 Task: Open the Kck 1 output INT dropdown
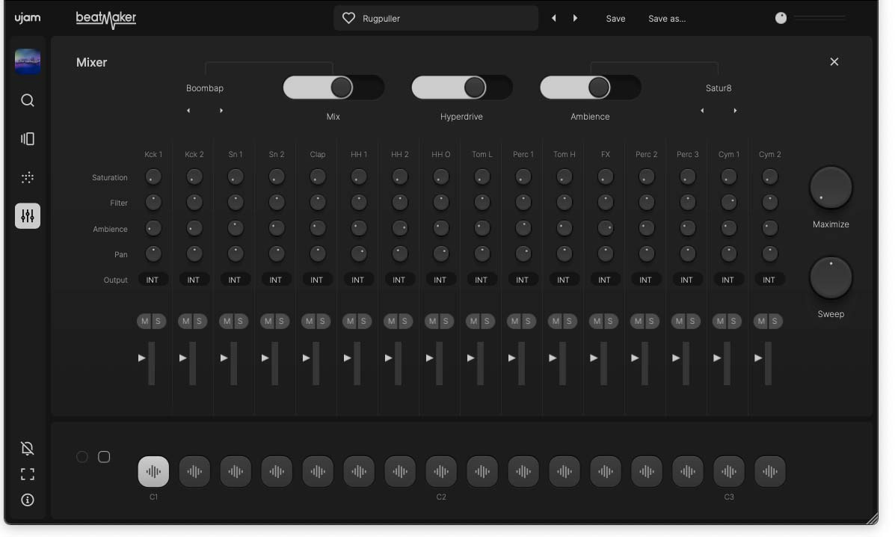153,280
